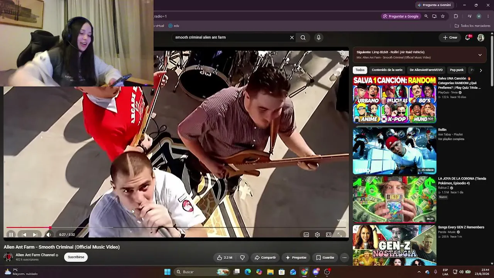Skip to the previous video

(24, 234)
